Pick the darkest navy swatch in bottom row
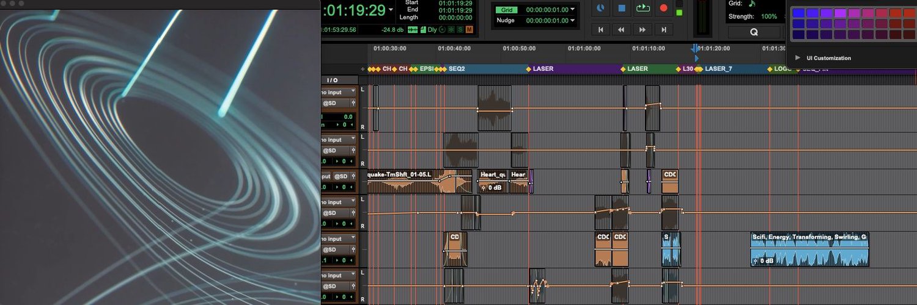 pyautogui.click(x=798, y=34)
